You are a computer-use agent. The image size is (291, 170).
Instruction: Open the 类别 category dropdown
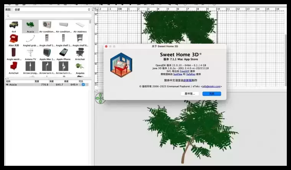coord(53,10)
